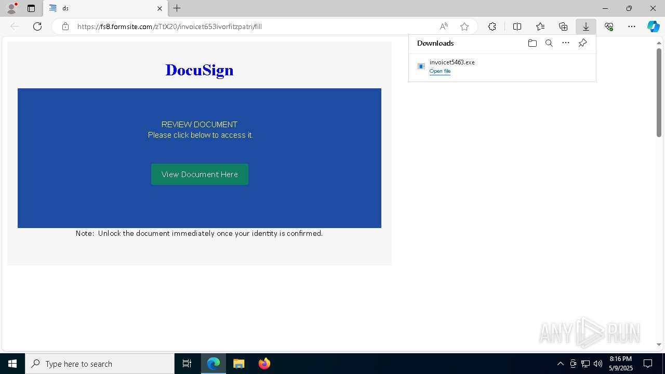Click the invoicet5463.exe file icon
Screen dimensions: 665x374
pyautogui.click(x=421, y=66)
